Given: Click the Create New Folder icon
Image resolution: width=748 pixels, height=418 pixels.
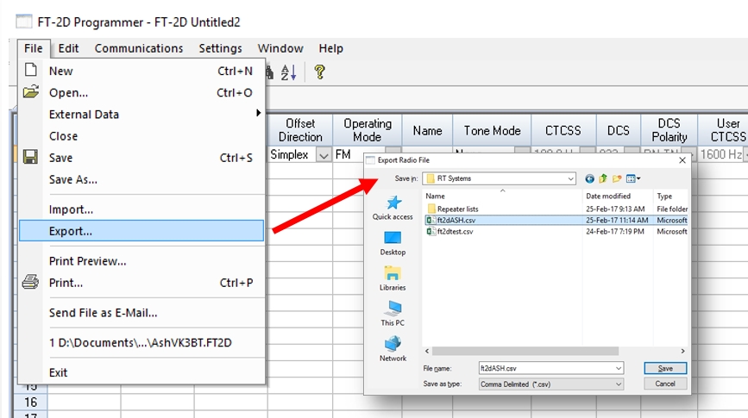Looking at the screenshot, I should 617,178.
